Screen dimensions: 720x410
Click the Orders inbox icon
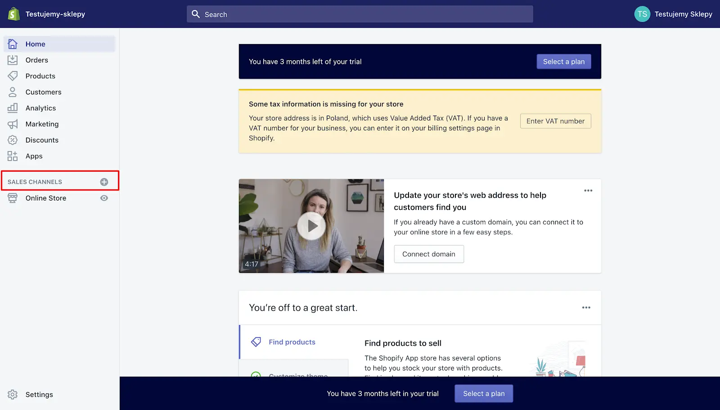(x=13, y=60)
